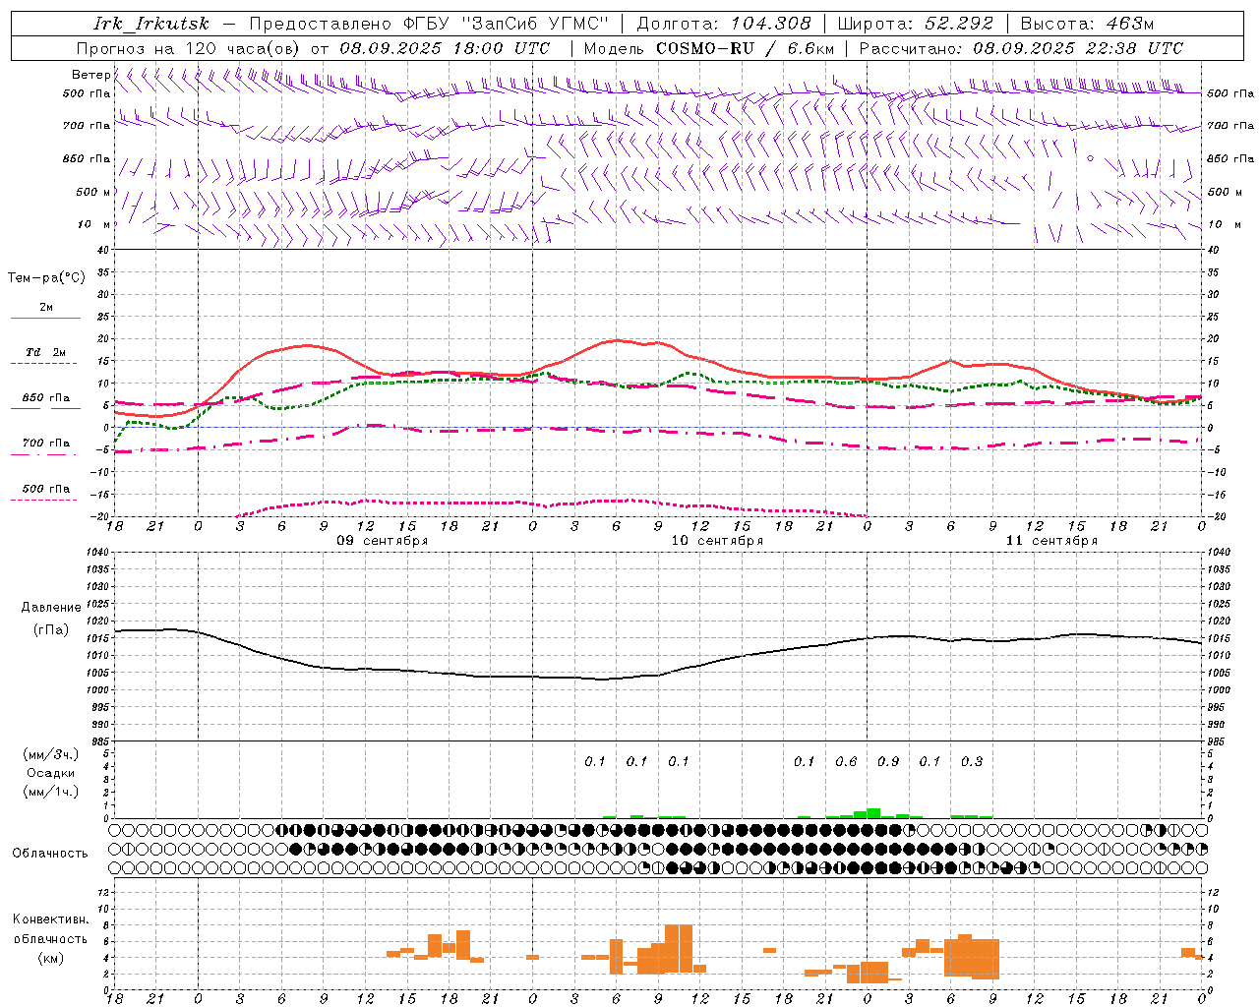The width and height of the screenshot is (1259, 1007).
Task: Click the 'Рассчитано: 08.09.2025 22:38 UTC' text
Action: coord(1021,48)
